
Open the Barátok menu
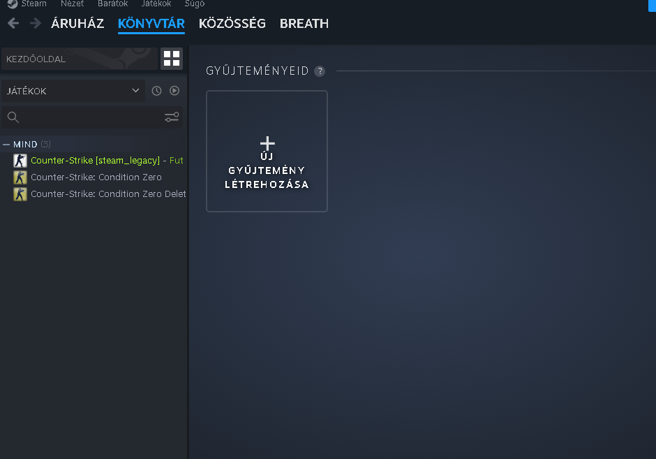[112, 3]
